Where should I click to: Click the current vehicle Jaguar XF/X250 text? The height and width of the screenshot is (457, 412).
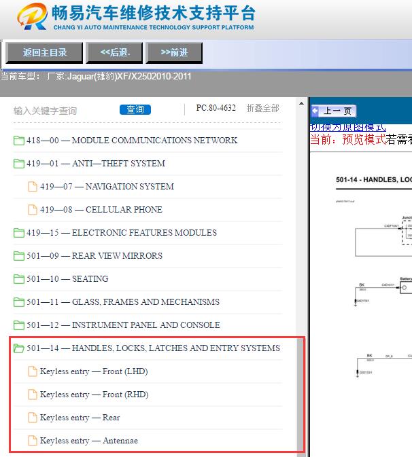coord(96,76)
